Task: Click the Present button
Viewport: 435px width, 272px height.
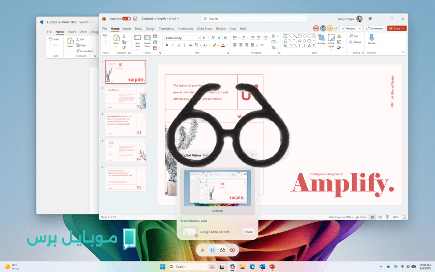Action: [348, 29]
